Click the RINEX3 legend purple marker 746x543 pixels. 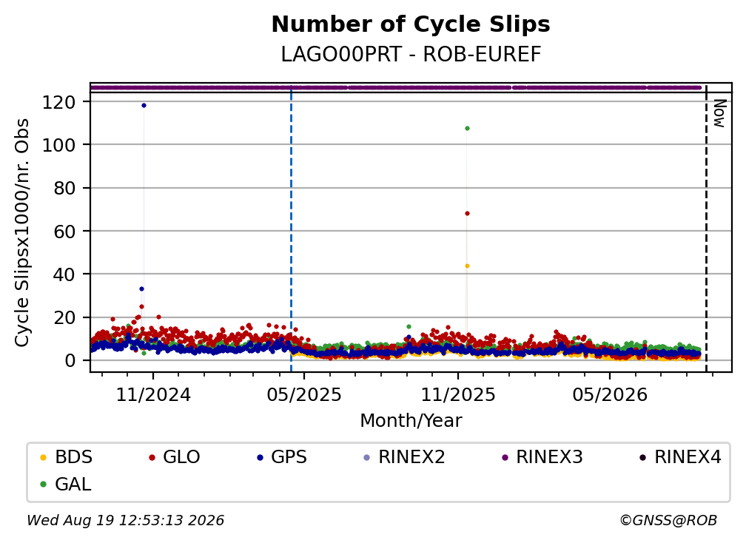pyautogui.click(x=505, y=457)
